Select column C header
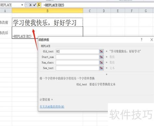This screenshot has height=126, width=154. pyautogui.click(x=90, y=11)
